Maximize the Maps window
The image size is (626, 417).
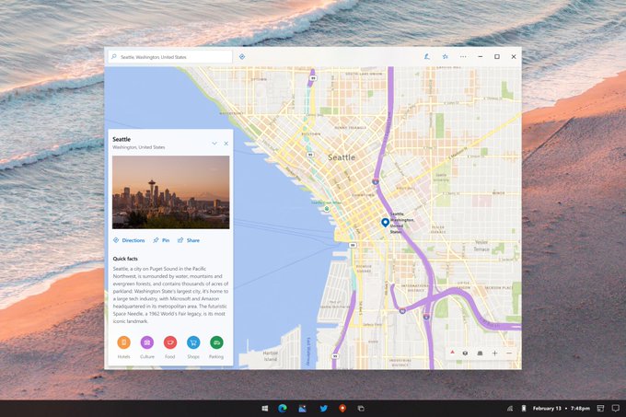(497, 57)
